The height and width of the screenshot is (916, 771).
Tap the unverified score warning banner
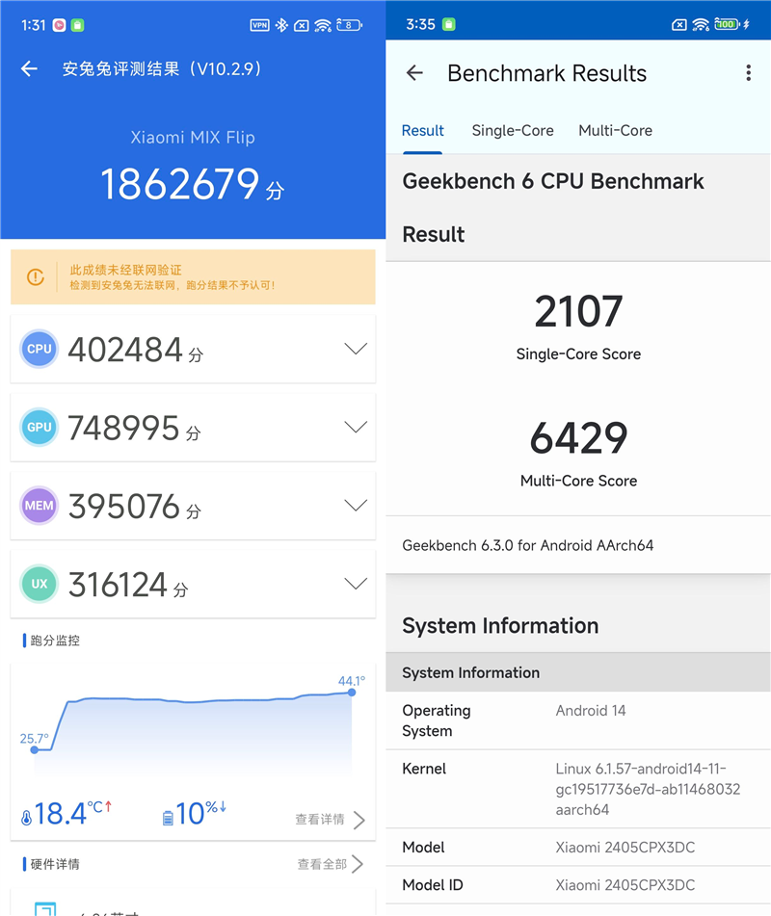[x=193, y=276]
